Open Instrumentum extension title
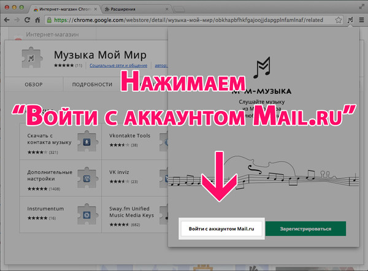Viewport: 368px width, 271px height. tap(45, 208)
